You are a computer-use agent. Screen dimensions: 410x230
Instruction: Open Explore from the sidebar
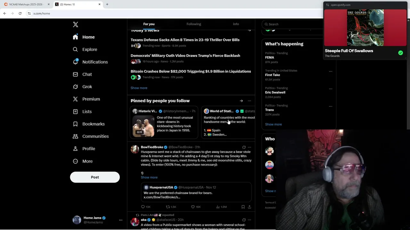85,50
